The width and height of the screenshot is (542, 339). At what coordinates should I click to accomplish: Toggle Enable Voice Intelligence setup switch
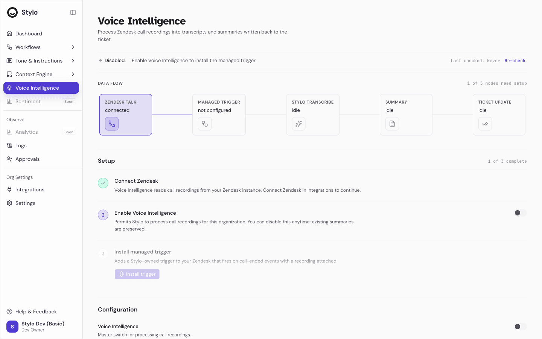point(520,213)
